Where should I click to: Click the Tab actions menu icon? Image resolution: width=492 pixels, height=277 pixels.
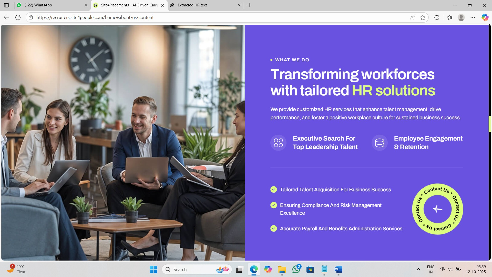(x=6, y=5)
